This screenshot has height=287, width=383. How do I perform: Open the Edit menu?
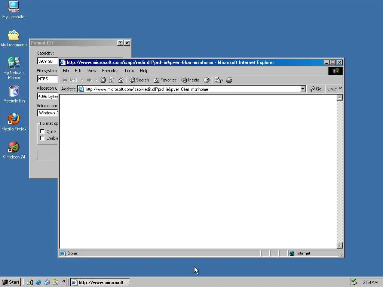[x=78, y=71]
